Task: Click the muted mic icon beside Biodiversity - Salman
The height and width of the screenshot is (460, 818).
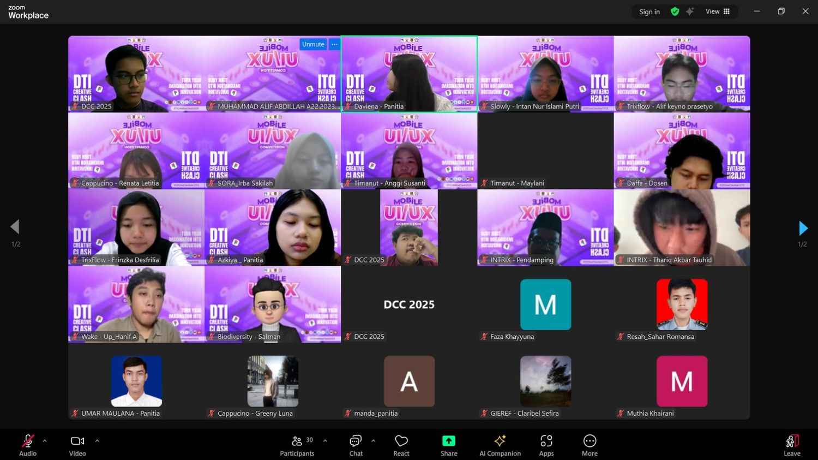Action: tap(212, 337)
